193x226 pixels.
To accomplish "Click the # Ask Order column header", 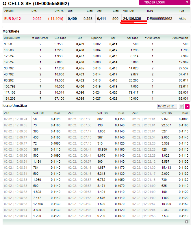I will click(152, 38).
